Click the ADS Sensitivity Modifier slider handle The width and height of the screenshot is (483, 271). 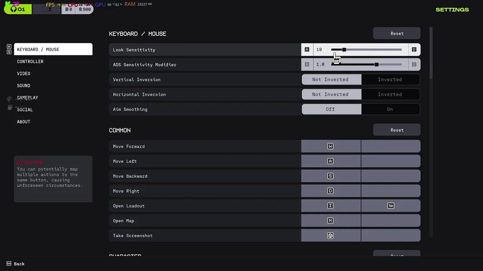[x=376, y=64]
